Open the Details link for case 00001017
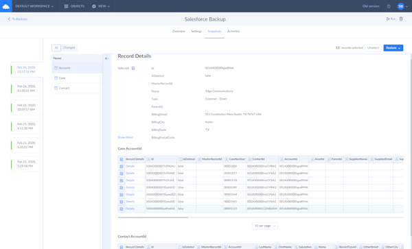The height and width of the screenshot is (249, 412). point(130,174)
